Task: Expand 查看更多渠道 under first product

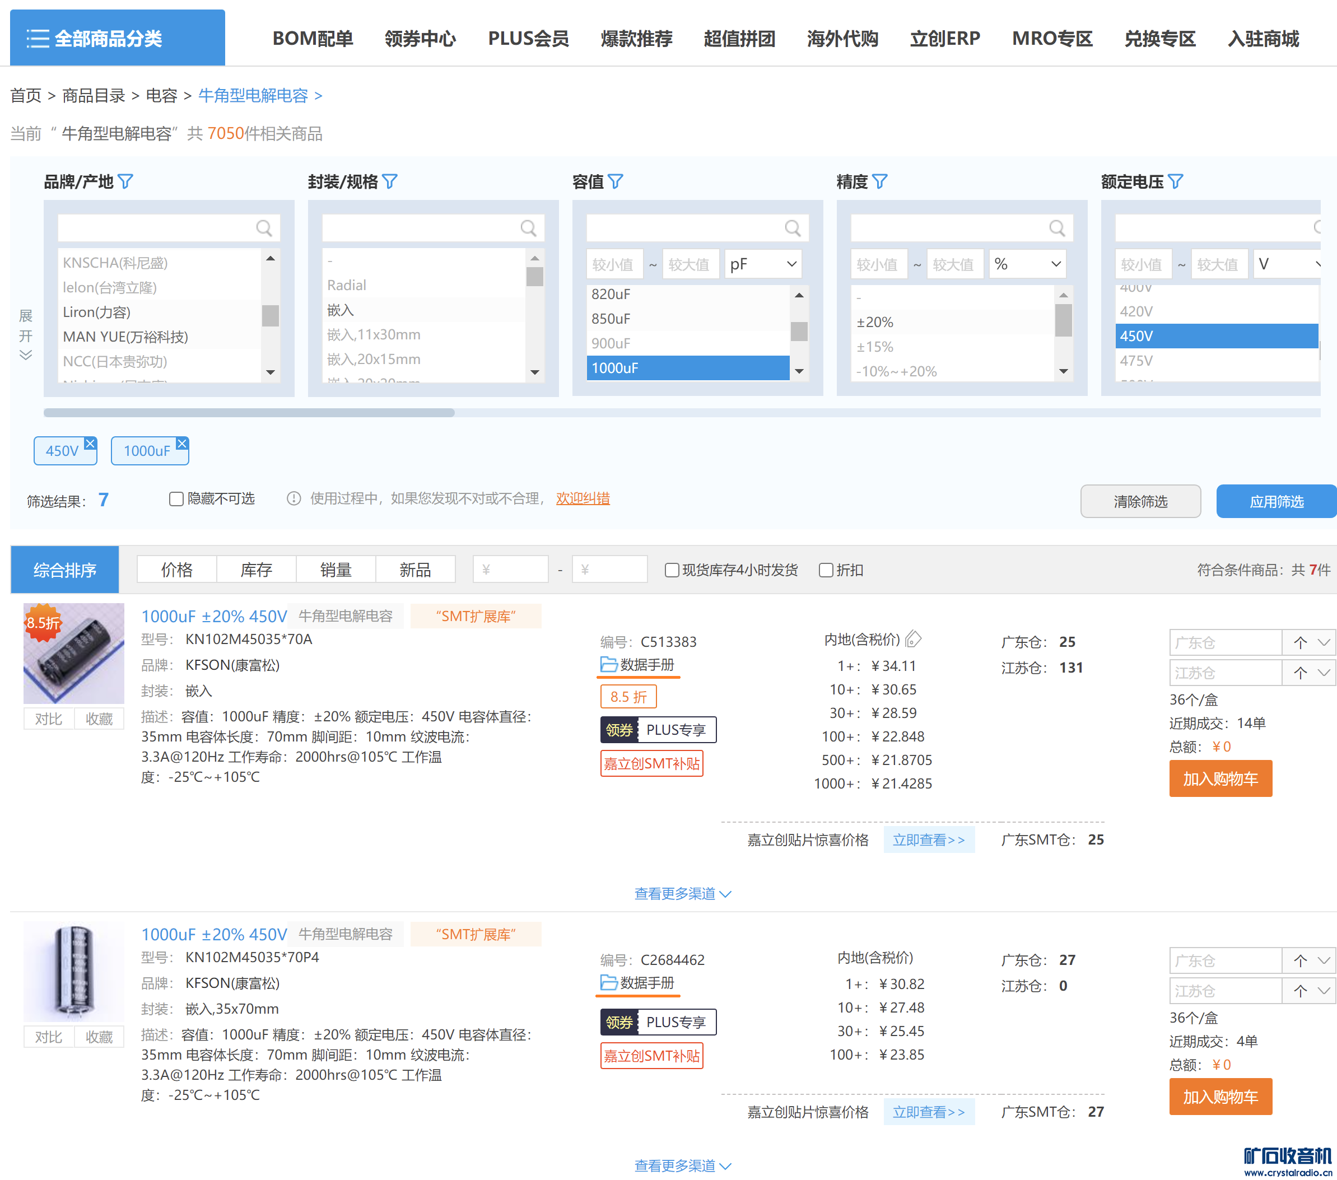Action: (683, 893)
